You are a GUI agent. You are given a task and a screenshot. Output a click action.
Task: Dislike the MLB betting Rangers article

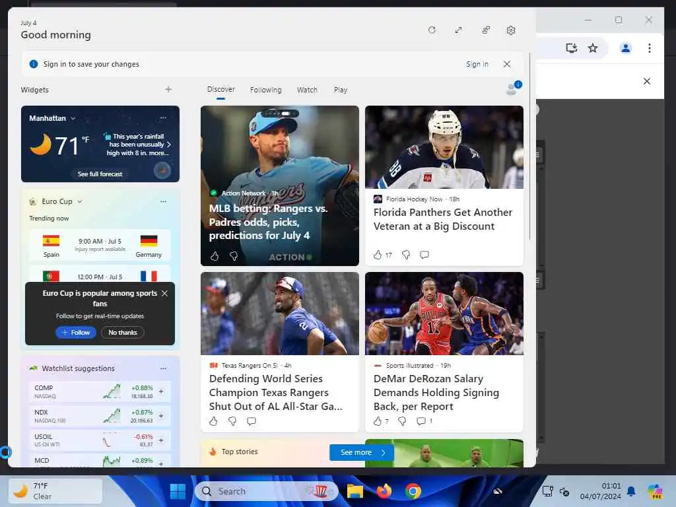(234, 257)
